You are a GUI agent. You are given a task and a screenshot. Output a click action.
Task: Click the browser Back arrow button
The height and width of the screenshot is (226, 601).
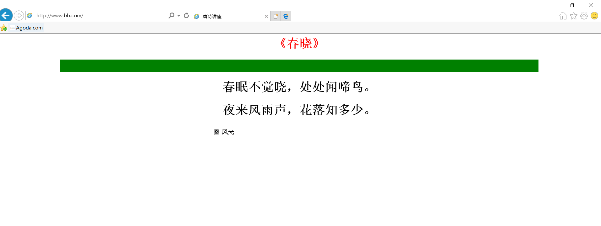point(6,15)
